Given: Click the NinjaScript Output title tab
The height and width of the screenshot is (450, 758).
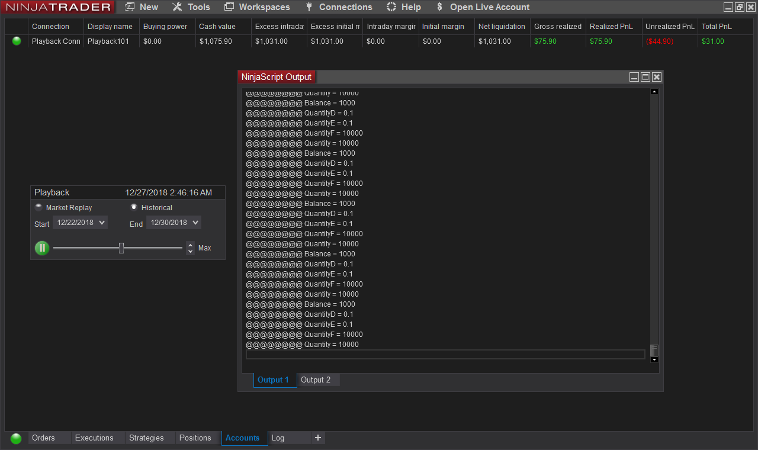Looking at the screenshot, I should pos(277,77).
